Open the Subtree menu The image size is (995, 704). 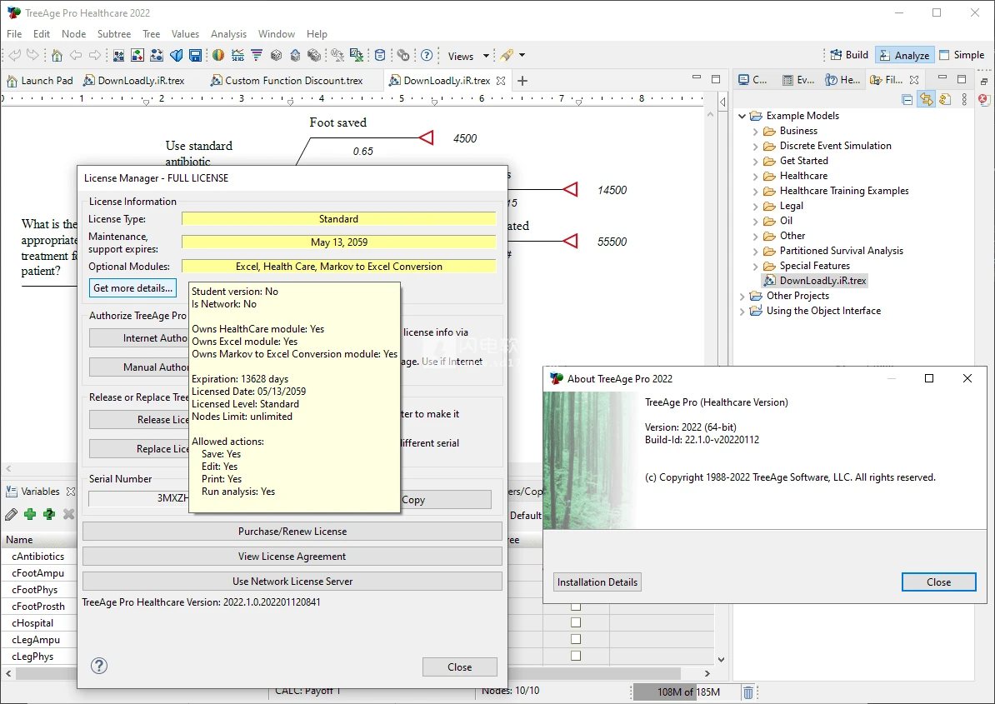[114, 33]
